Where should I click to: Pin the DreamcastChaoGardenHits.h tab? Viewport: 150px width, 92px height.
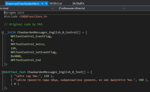[x=42, y=4]
